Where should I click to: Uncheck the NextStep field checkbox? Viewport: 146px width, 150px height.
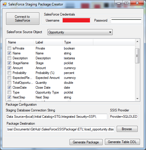(9, 97)
